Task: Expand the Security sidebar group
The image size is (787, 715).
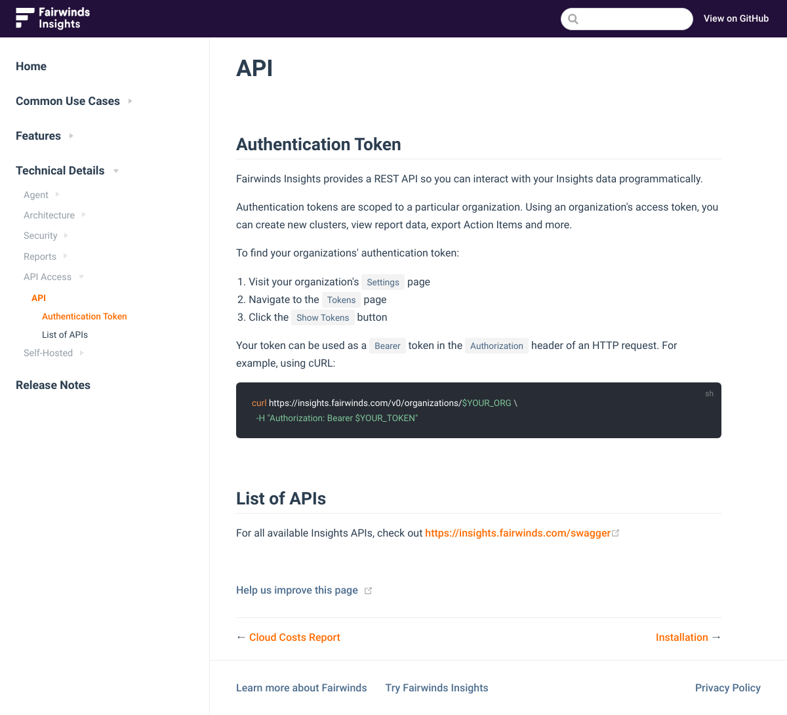Action: (66, 235)
